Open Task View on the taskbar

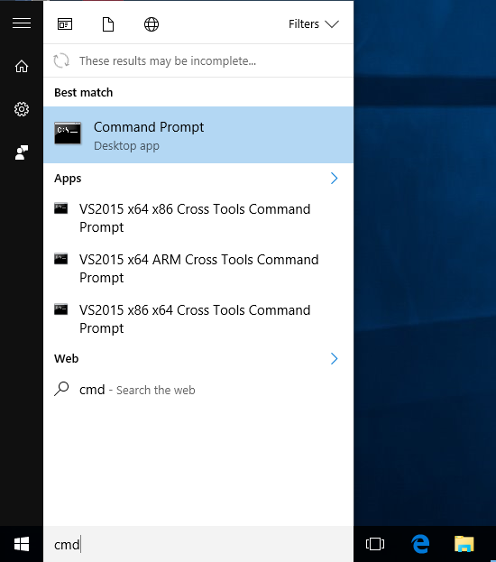point(375,544)
